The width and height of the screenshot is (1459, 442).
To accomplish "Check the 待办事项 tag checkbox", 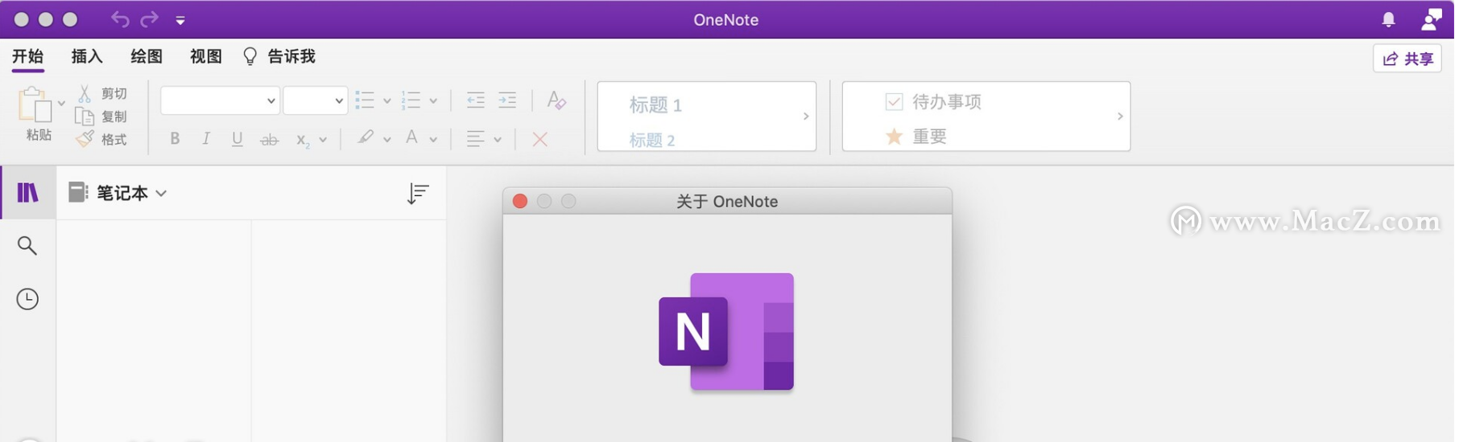I will (x=894, y=101).
